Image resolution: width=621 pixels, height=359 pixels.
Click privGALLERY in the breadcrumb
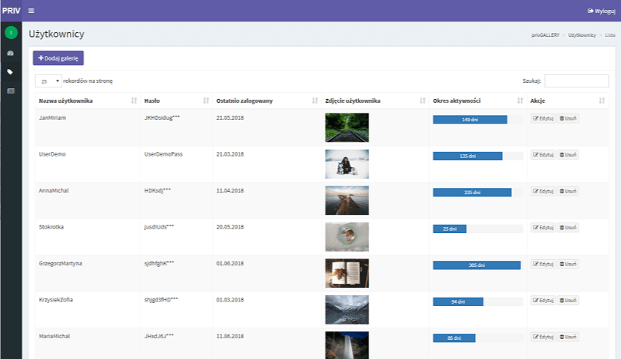546,35
